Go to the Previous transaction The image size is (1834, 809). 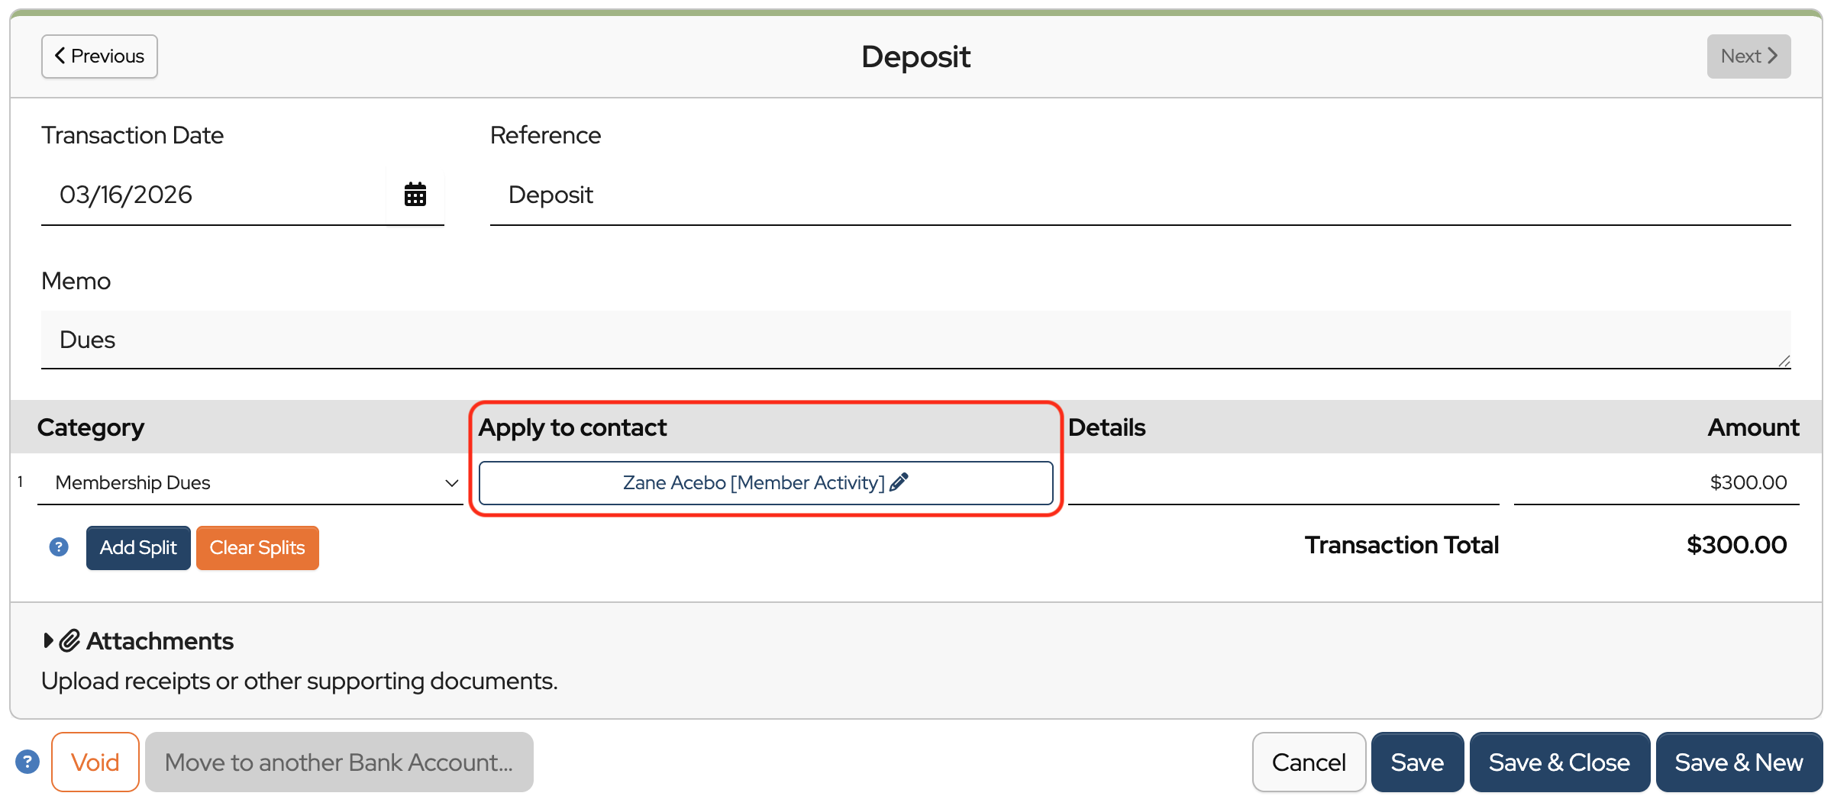[99, 56]
